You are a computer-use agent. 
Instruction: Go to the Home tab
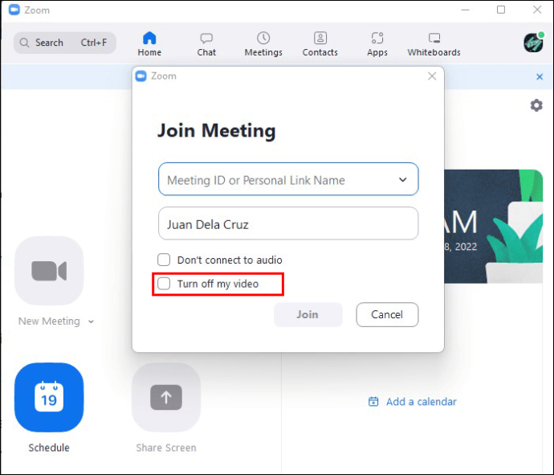point(149,44)
